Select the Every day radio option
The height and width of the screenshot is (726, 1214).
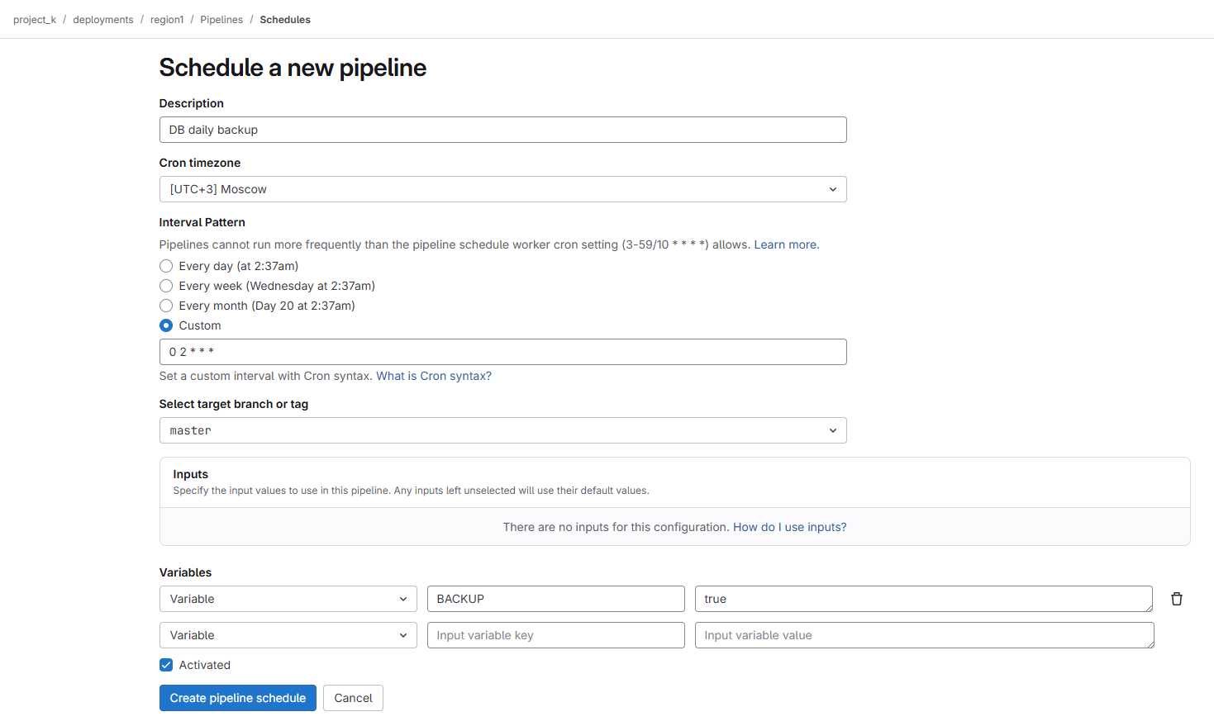[x=166, y=266]
